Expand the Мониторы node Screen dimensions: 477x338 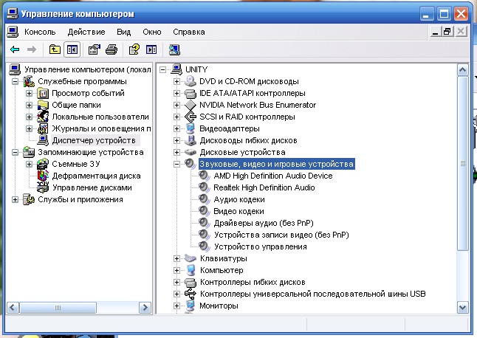[x=176, y=306]
